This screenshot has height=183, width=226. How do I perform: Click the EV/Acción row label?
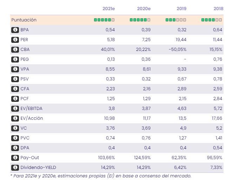tap(32, 118)
